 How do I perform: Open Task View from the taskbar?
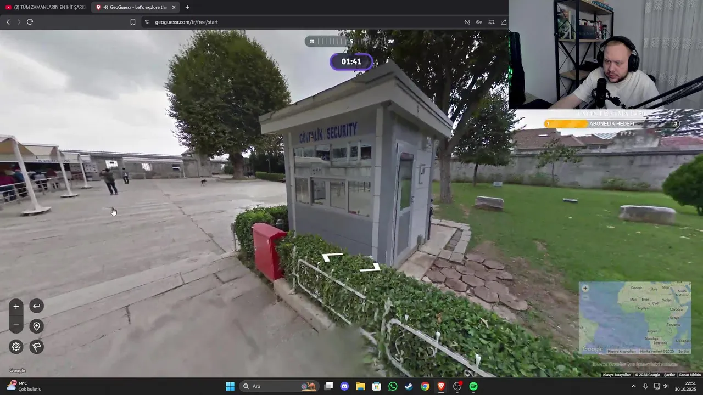(328, 386)
